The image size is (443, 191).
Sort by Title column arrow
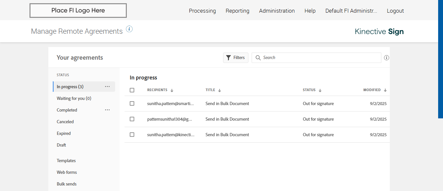(x=220, y=90)
